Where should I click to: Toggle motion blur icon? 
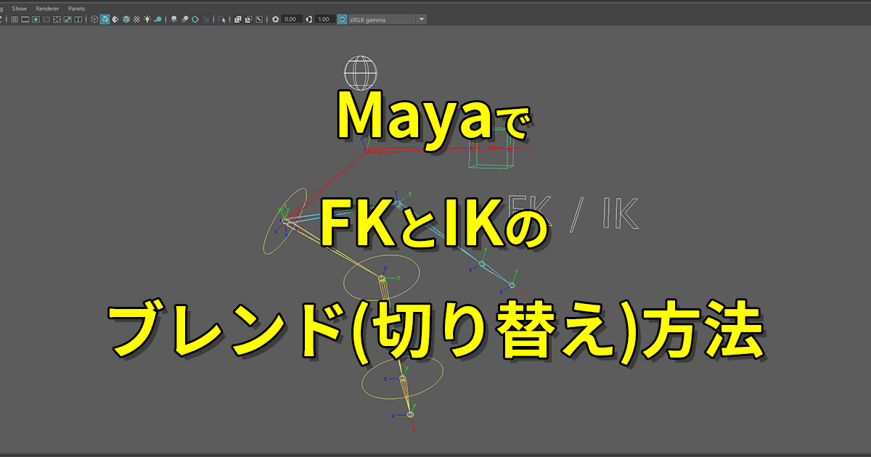click(184, 19)
